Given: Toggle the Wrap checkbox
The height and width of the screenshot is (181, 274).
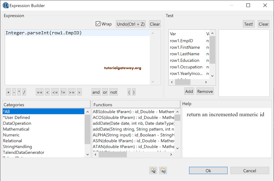Looking at the screenshot, I should (98, 24).
